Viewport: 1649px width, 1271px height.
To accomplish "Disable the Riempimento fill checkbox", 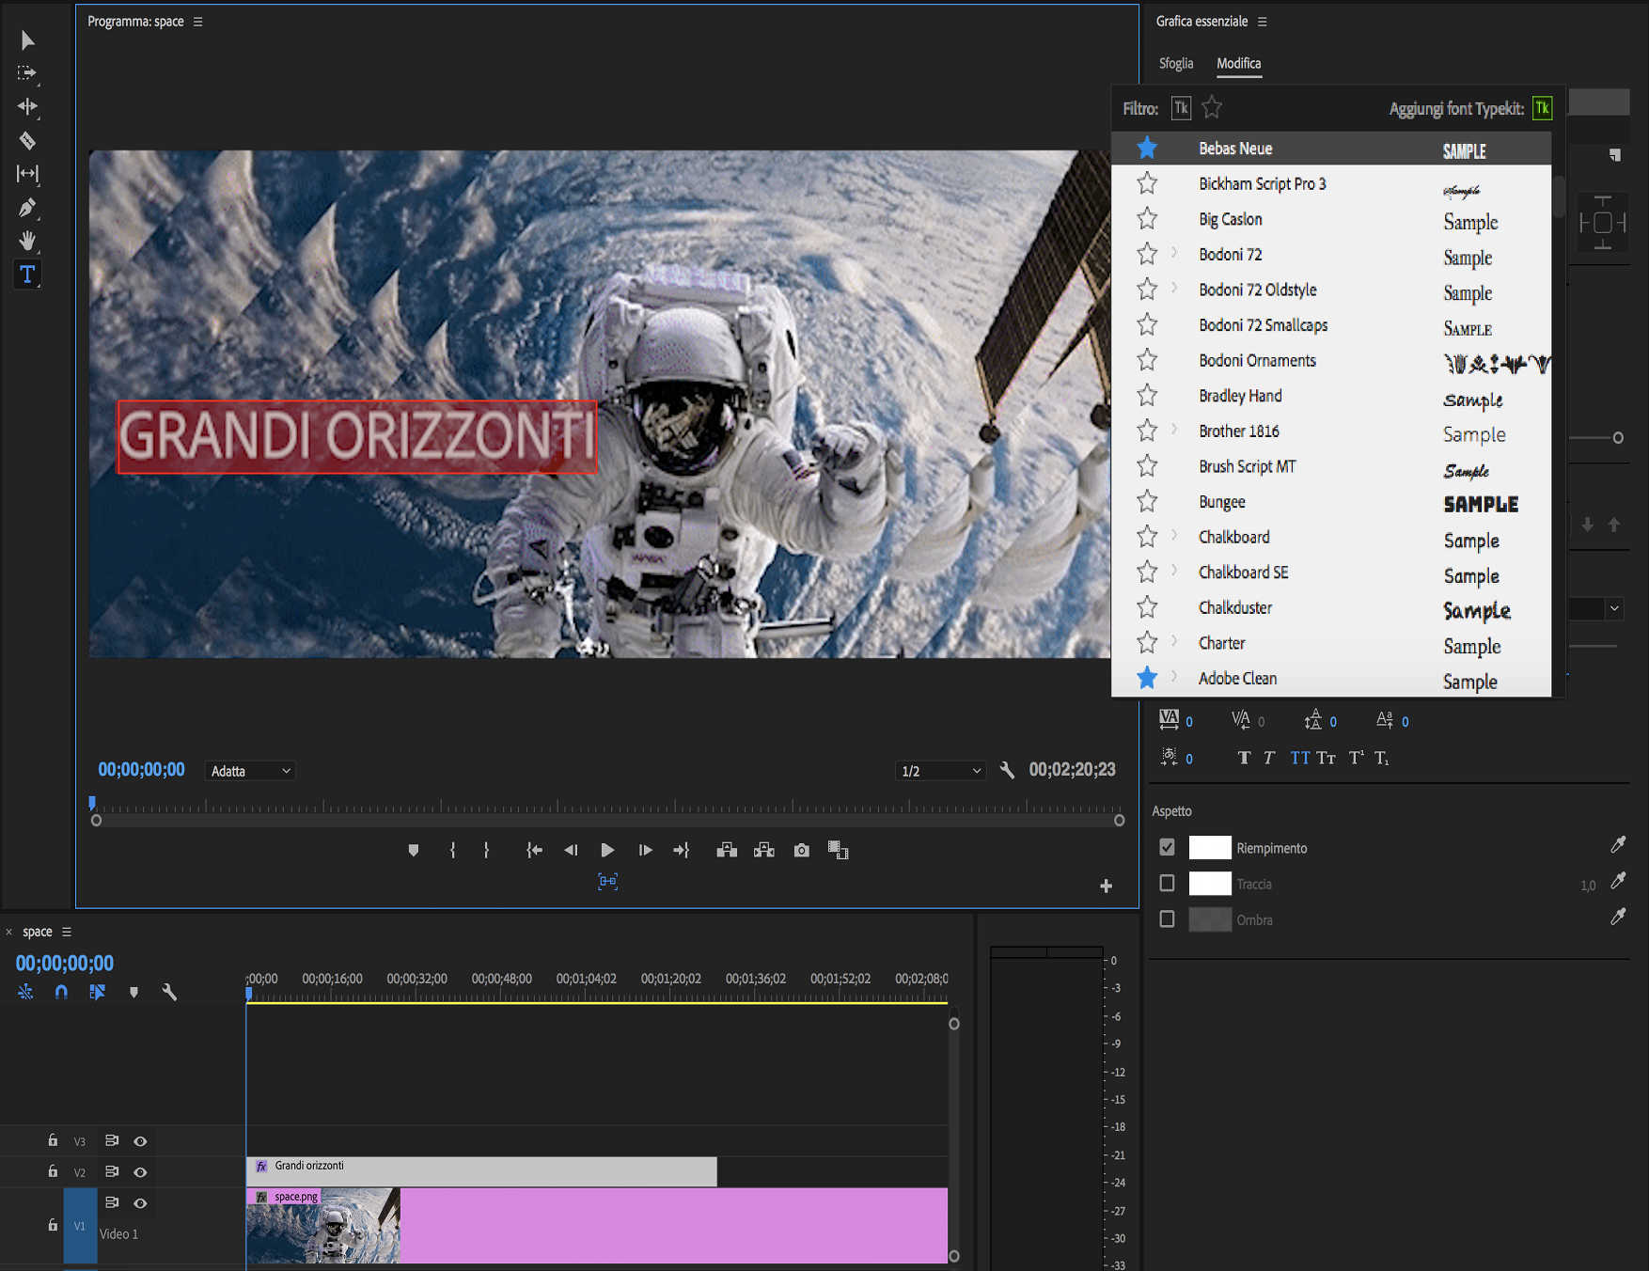I will tap(1167, 848).
